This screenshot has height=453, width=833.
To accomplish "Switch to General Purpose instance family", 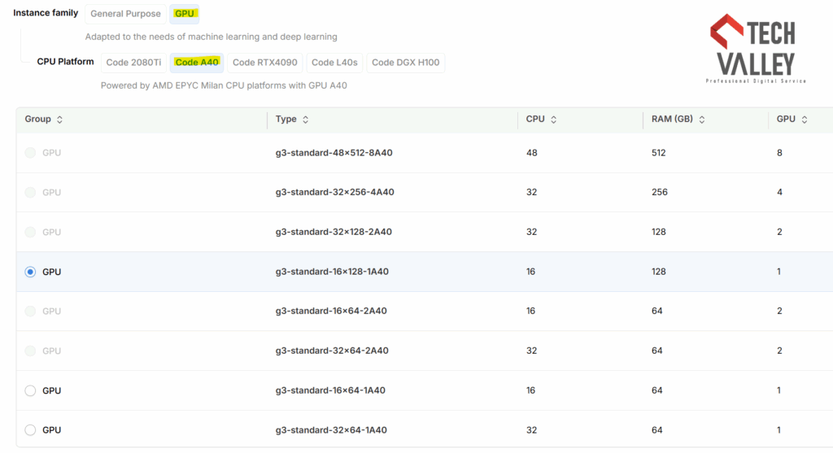I will 125,14.
